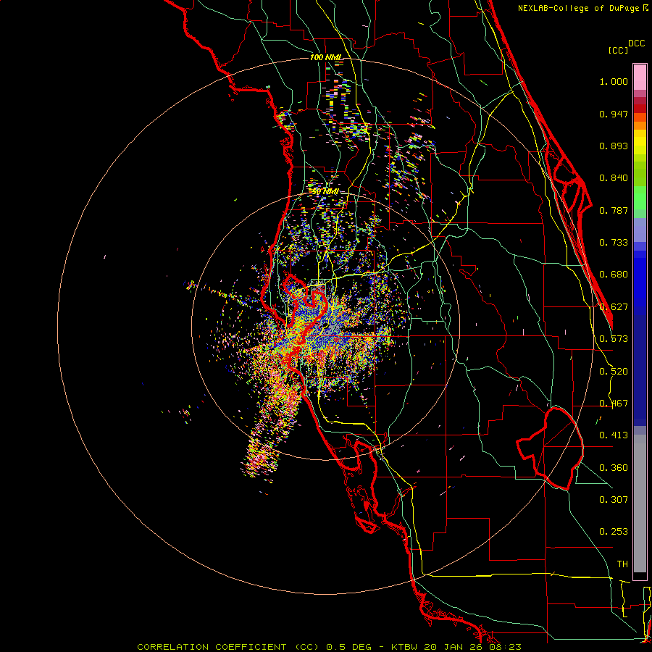The height and width of the screenshot is (652, 652).
Task: Click the 0.307 scale value
Action: (614, 500)
